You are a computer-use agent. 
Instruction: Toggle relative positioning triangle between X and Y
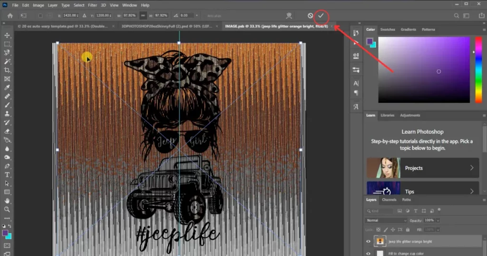click(85, 16)
